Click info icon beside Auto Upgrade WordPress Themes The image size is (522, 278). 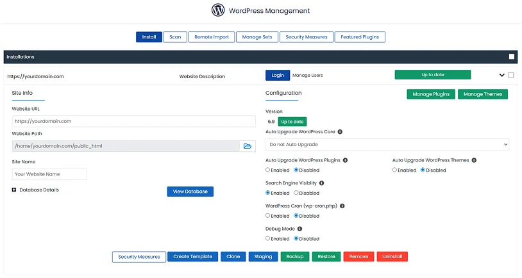click(474, 160)
